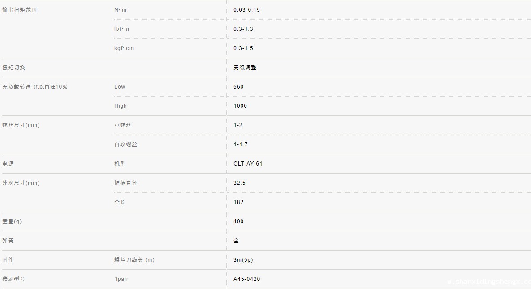Image resolution: width=531 pixels, height=289 pixels.
Task: Select the 1000 High speed value
Action: (x=240, y=106)
